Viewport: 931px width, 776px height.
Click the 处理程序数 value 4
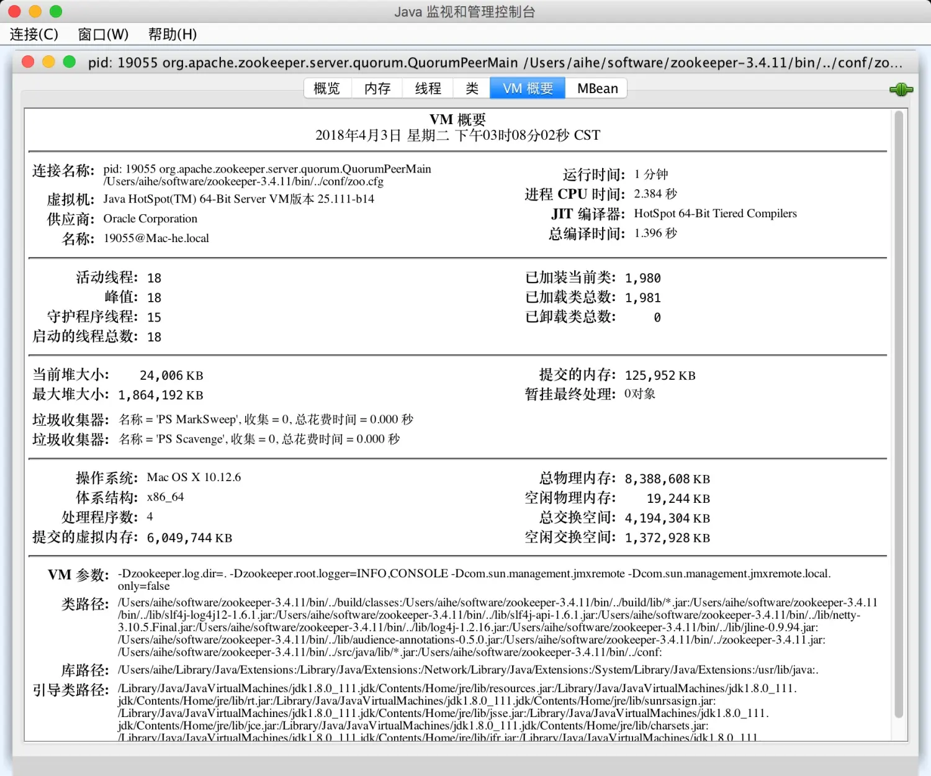(x=150, y=517)
